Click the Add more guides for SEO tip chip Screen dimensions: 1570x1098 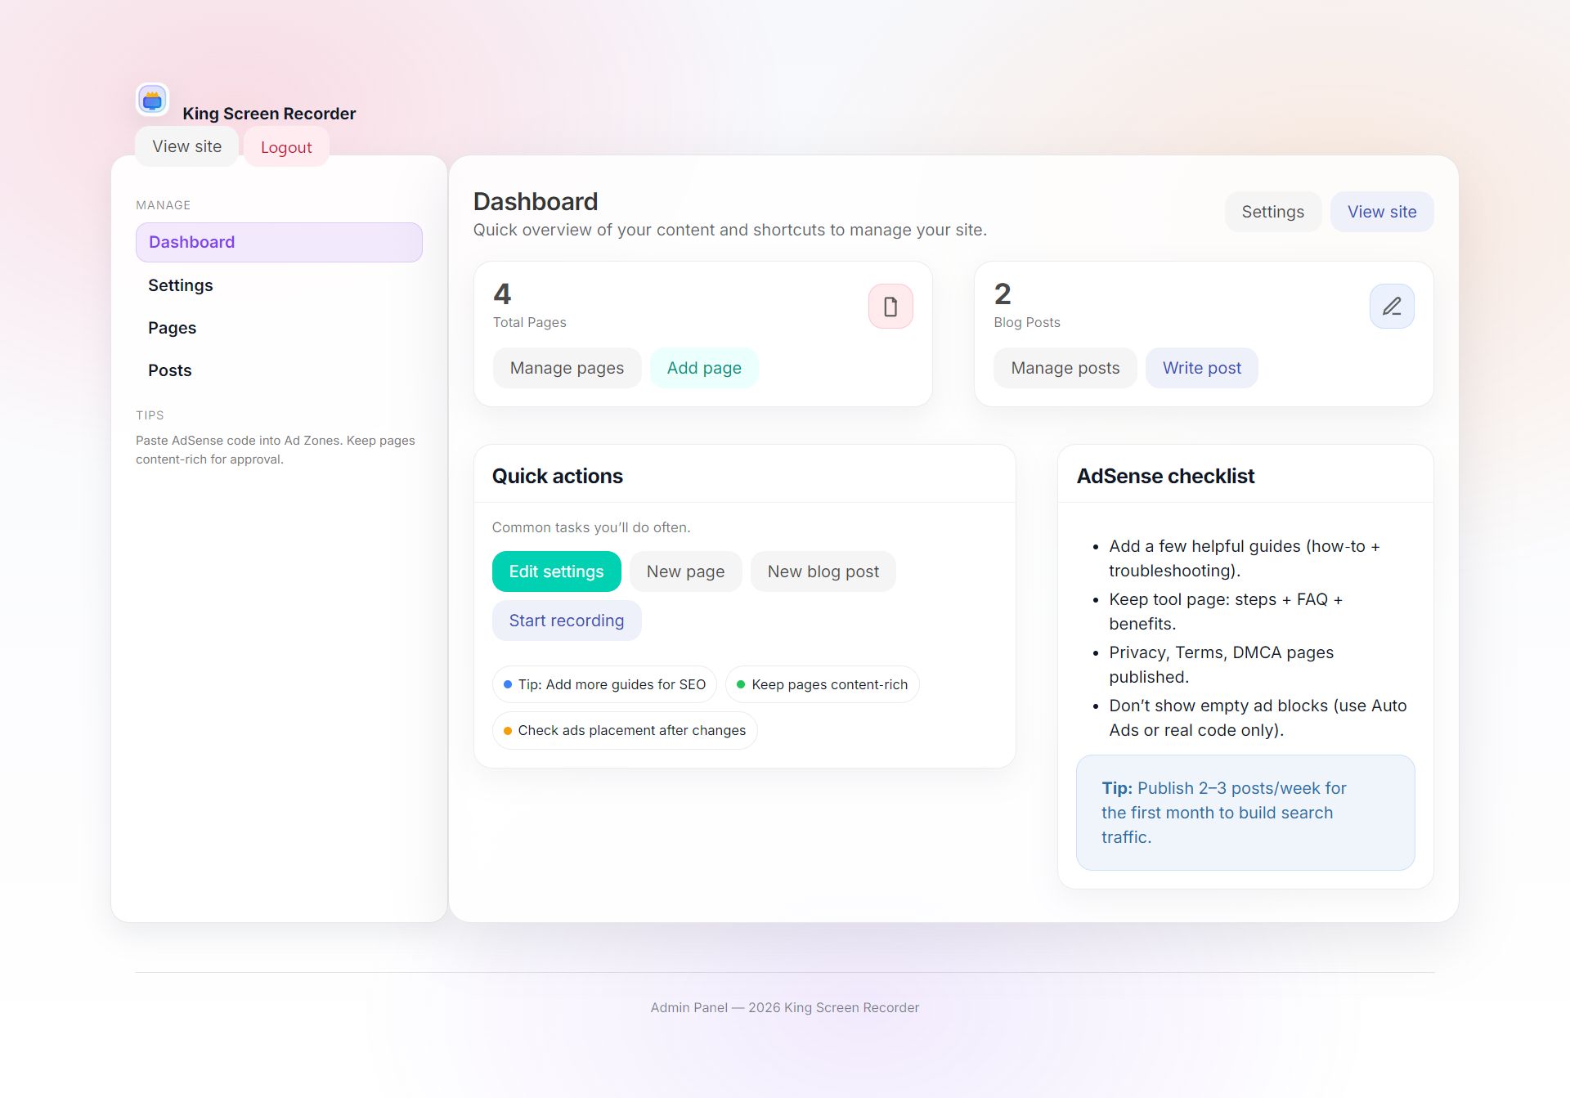click(604, 684)
